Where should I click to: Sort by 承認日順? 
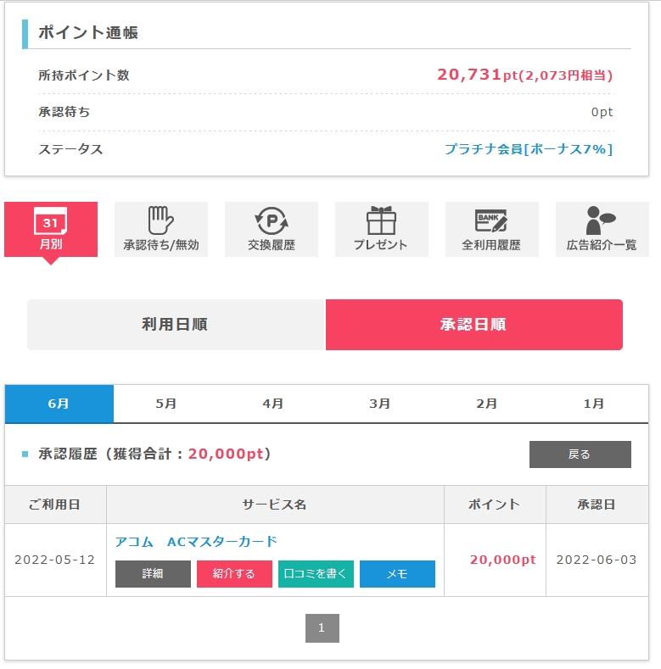[473, 325]
